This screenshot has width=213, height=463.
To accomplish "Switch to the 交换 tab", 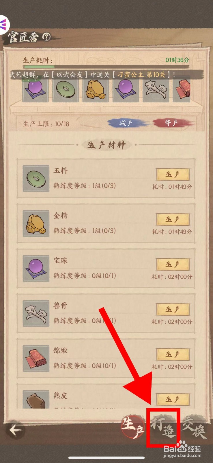I will (194, 427).
